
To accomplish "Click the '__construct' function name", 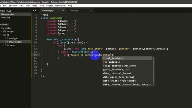I will coord(67,39).
